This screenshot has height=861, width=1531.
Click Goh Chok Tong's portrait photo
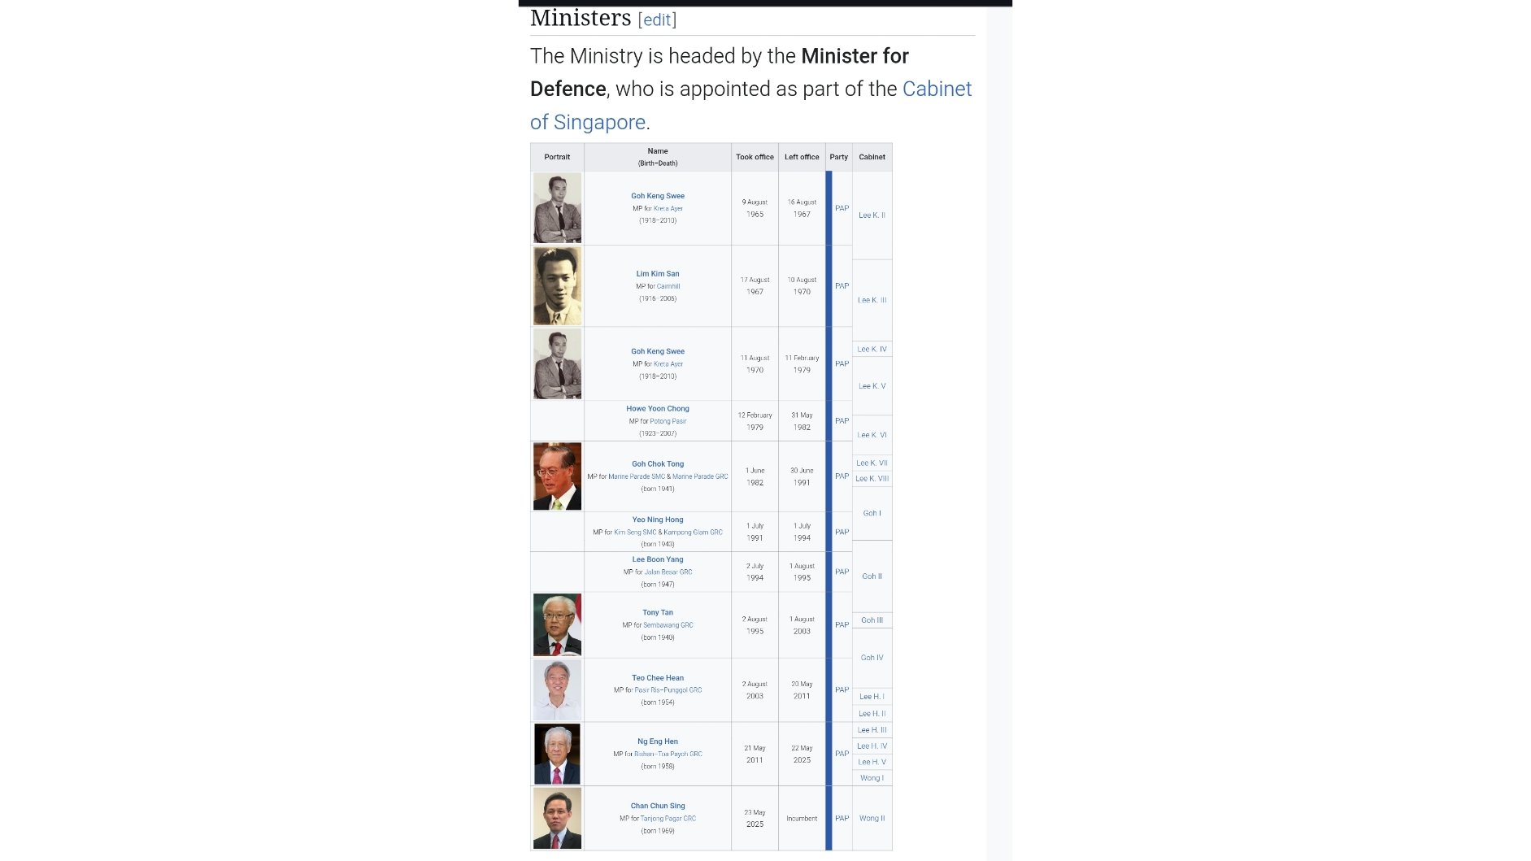tap(557, 476)
